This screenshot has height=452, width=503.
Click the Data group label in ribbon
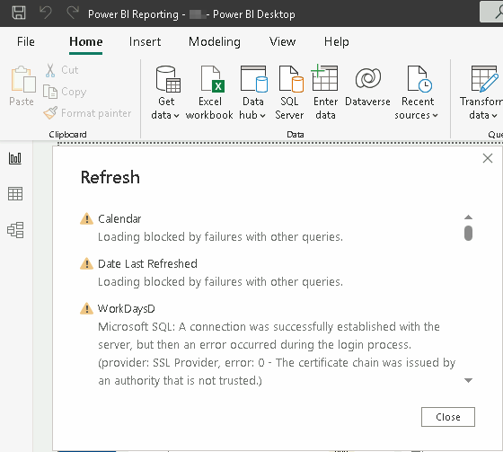tap(296, 134)
